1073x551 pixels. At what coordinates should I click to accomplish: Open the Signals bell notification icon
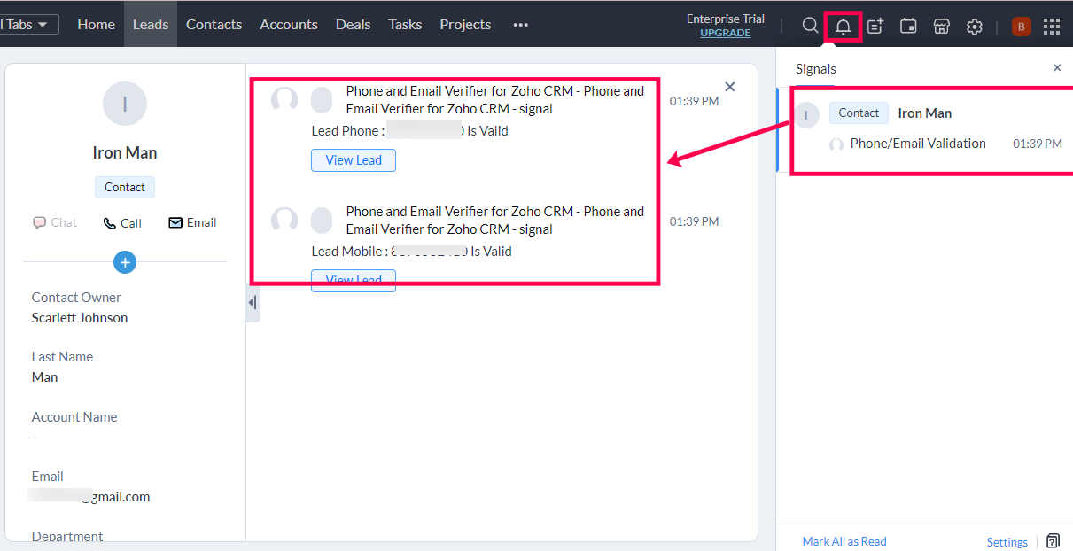click(844, 26)
